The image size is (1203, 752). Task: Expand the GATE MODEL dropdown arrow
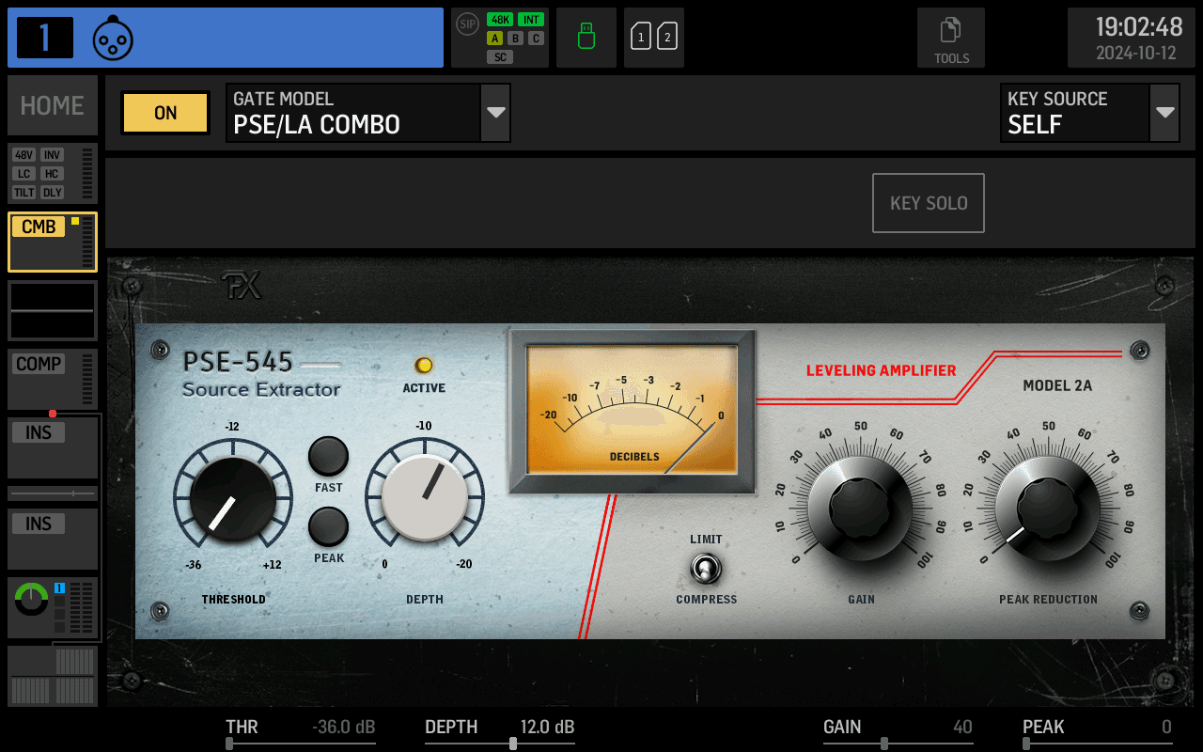pos(495,113)
